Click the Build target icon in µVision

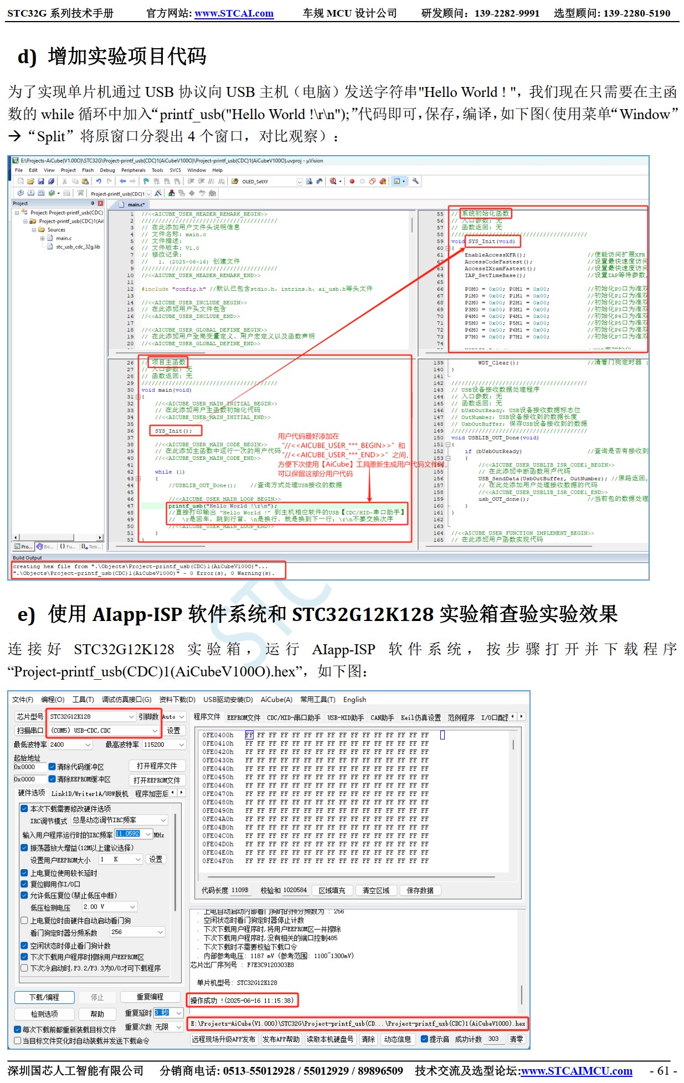31,193
